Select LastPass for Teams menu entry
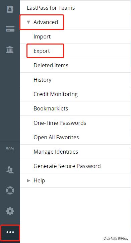 pyautogui.click(x=75, y=8)
